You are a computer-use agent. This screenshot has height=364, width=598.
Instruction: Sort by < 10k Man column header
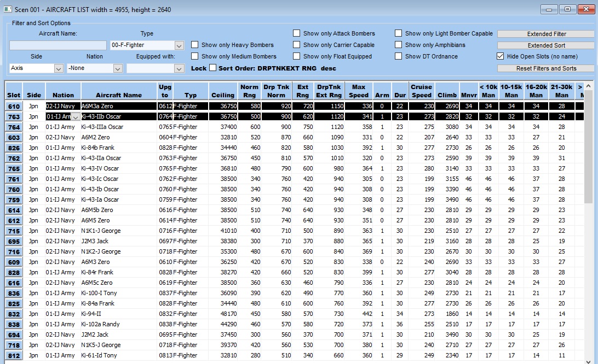point(488,91)
